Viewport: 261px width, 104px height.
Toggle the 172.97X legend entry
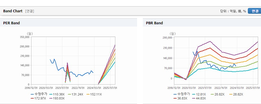tap(38, 98)
